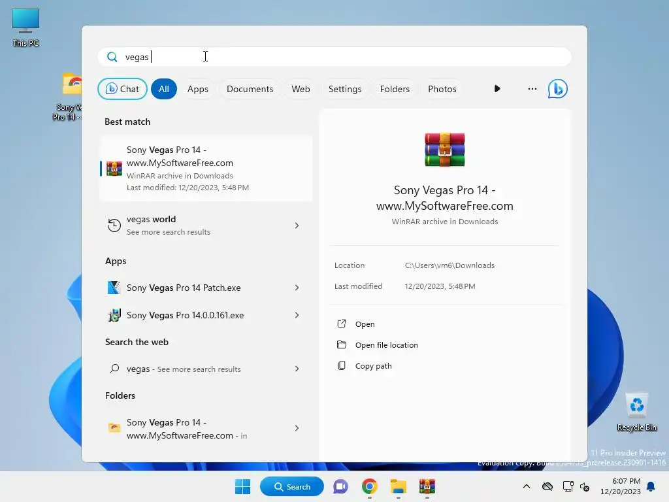Open Sony Vegas Pro 14.0.0.161.exe result

[x=206, y=315]
